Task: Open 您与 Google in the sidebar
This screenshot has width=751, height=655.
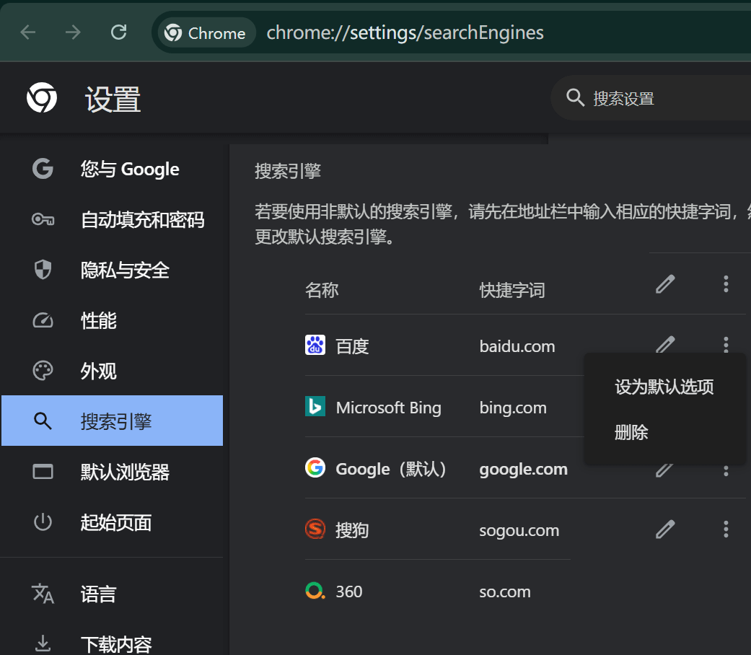Action: coord(130,170)
